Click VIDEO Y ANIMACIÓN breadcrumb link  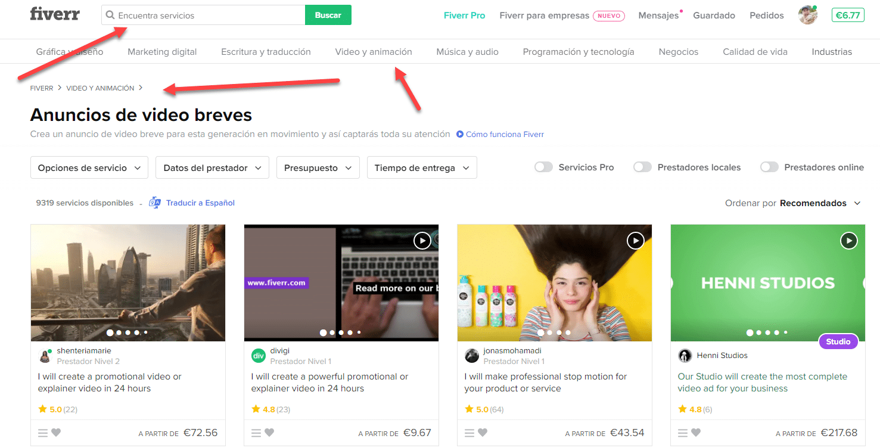pyautogui.click(x=100, y=88)
